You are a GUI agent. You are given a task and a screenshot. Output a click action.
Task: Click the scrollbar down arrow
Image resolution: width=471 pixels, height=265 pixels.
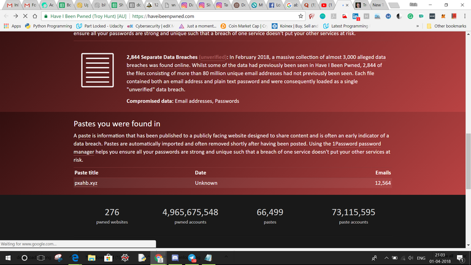point(469,245)
